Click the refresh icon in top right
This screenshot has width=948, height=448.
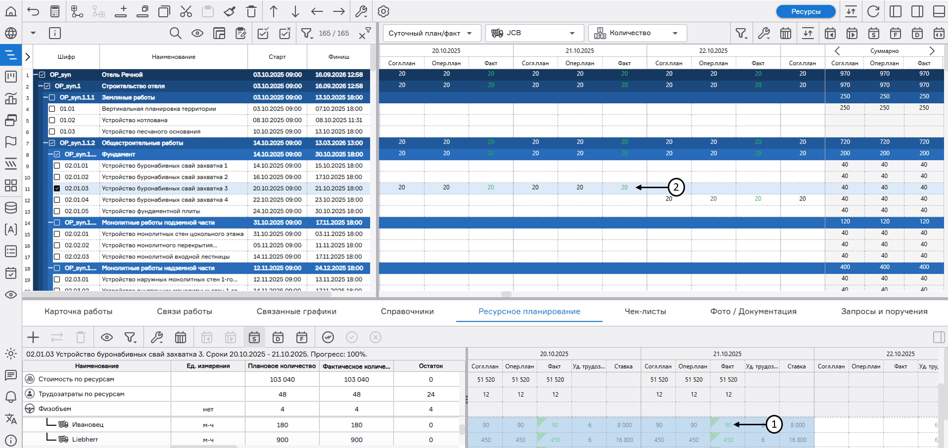coord(873,11)
